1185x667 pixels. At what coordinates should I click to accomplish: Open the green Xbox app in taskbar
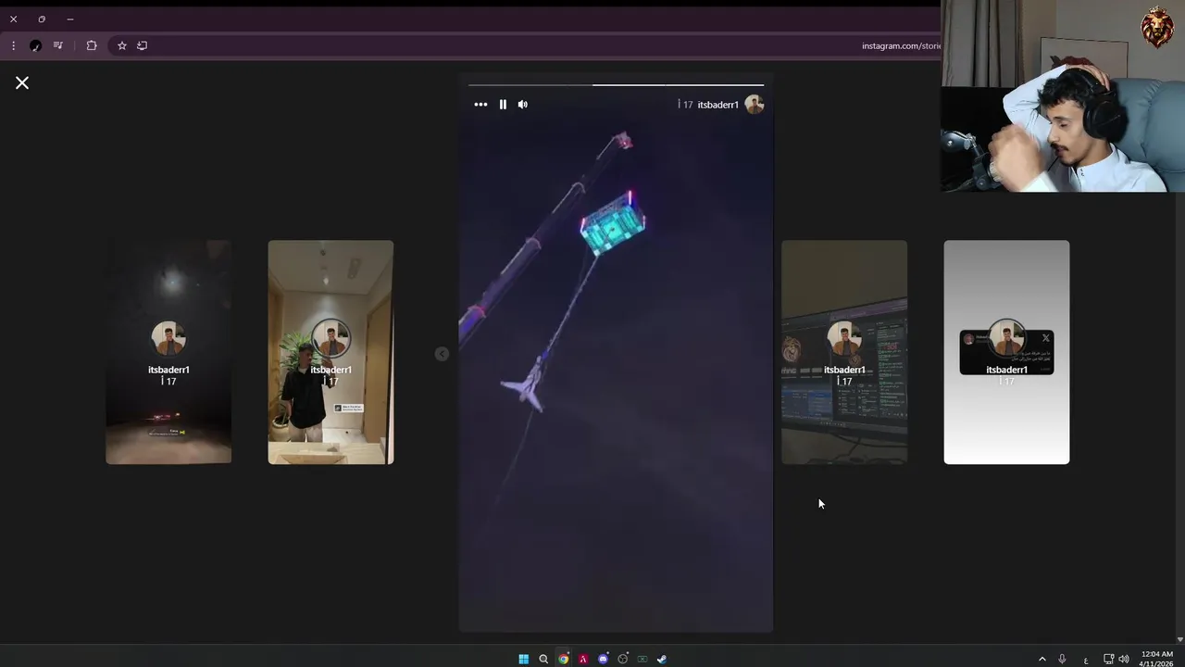click(642, 659)
